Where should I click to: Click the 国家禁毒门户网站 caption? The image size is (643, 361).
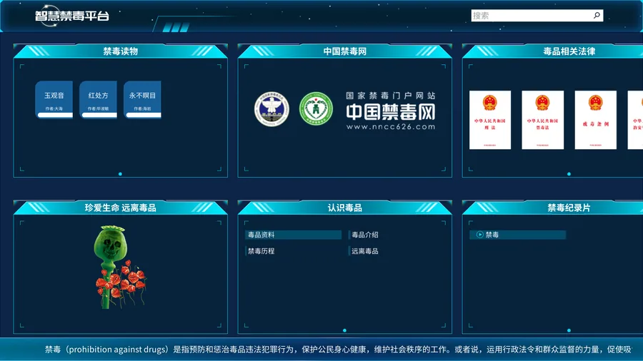pyautogui.click(x=390, y=96)
